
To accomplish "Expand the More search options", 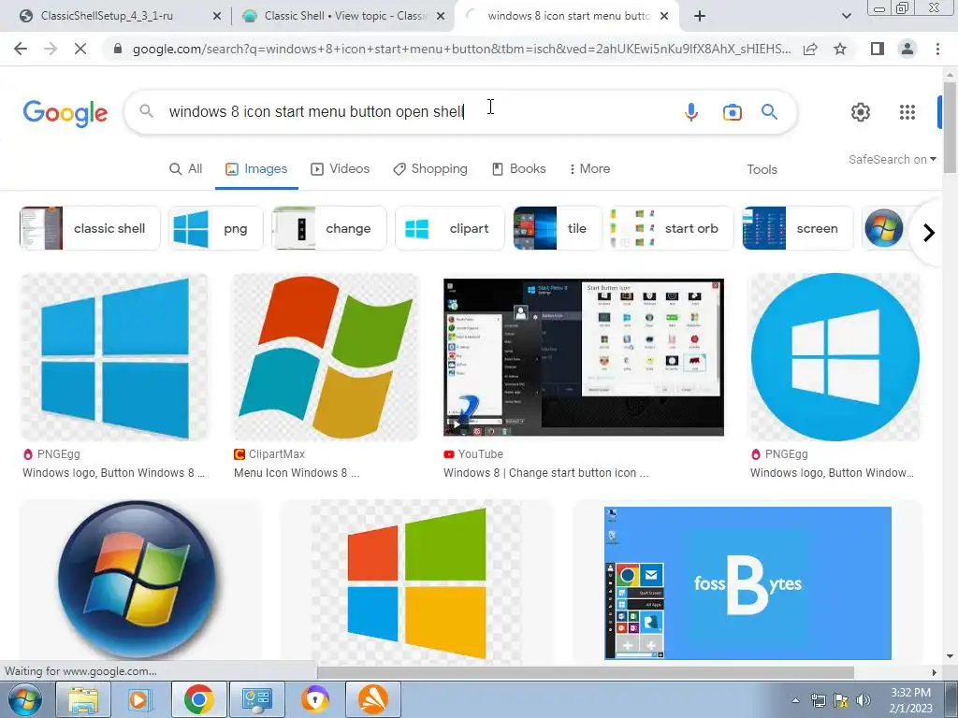I will coord(589,169).
